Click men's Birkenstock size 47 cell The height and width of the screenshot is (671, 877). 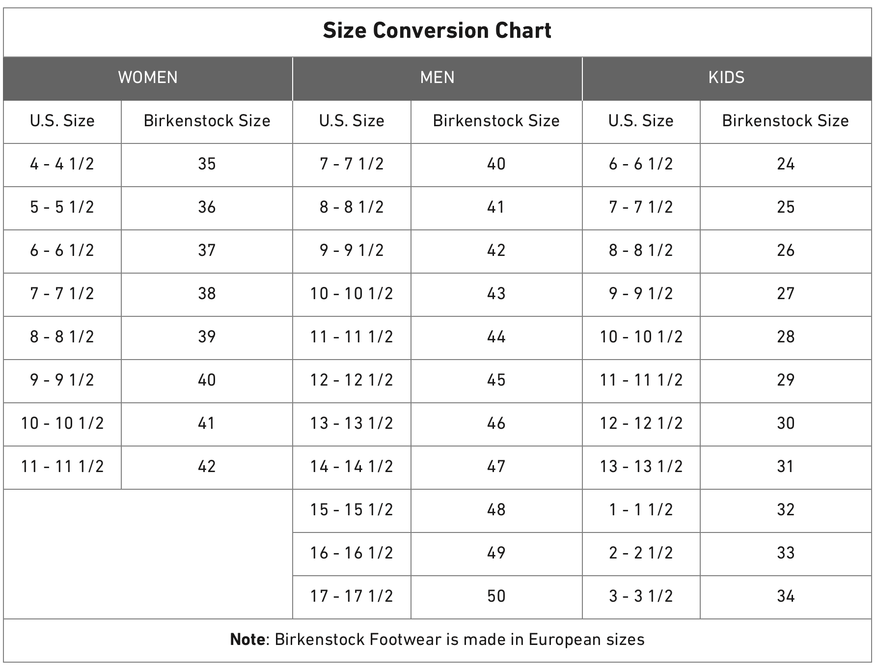pos(496,467)
